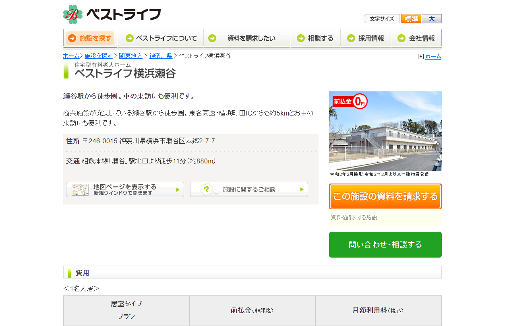Click the 神奈川県 breadcrumb link
The height and width of the screenshot is (326, 505).
point(161,56)
